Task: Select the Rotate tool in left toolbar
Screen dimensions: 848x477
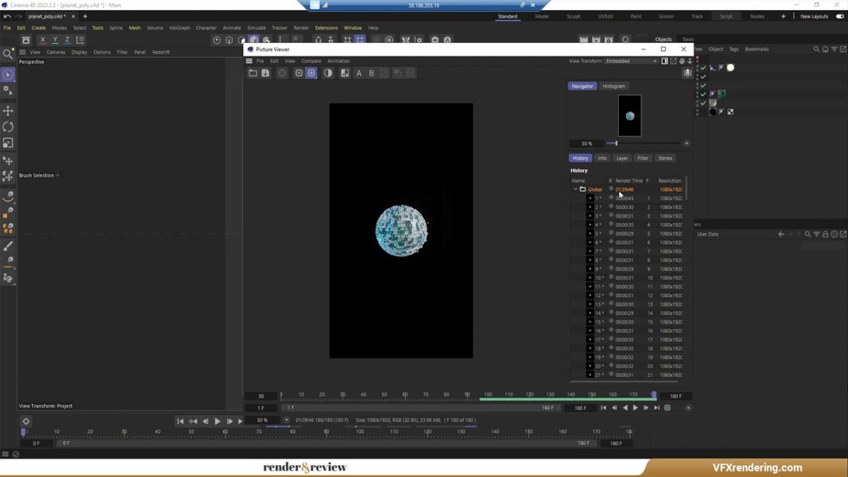Action: pyautogui.click(x=8, y=127)
